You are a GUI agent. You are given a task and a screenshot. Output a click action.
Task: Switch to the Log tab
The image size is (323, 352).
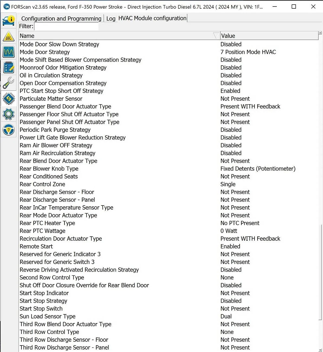click(111, 18)
